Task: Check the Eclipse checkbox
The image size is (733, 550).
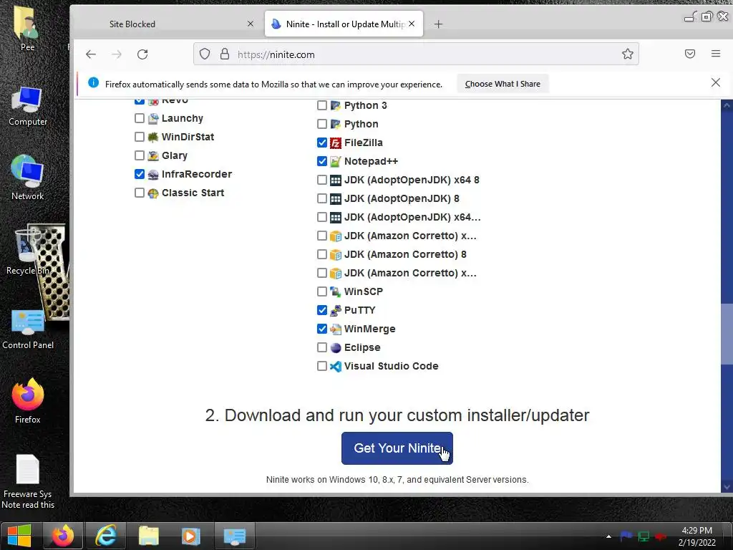Action: point(322,347)
